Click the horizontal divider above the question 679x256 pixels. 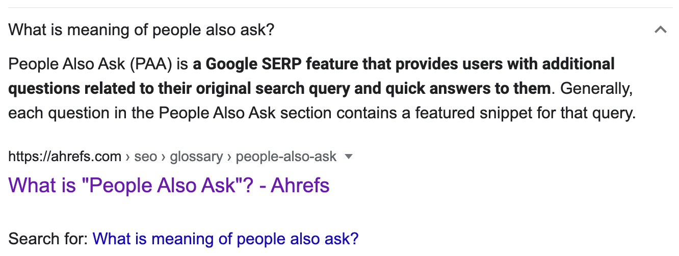click(x=339, y=8)
